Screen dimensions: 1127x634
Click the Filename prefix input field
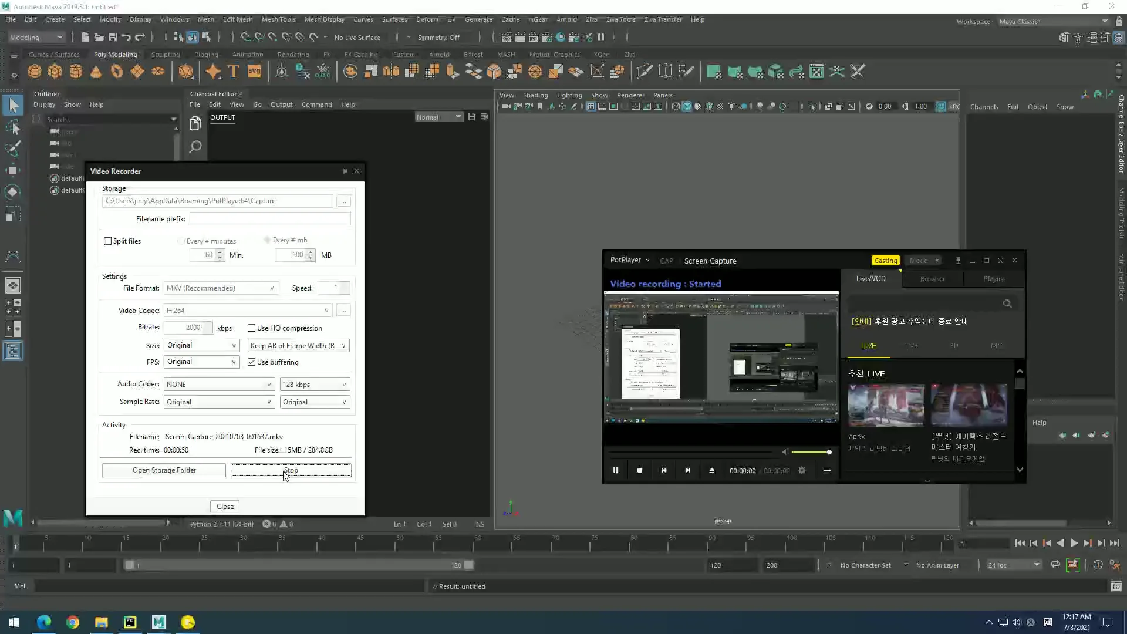coord(270,219)
